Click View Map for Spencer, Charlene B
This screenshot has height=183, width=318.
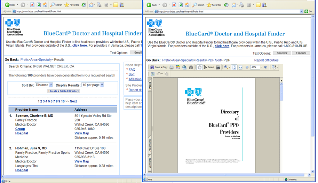(82, 133)
